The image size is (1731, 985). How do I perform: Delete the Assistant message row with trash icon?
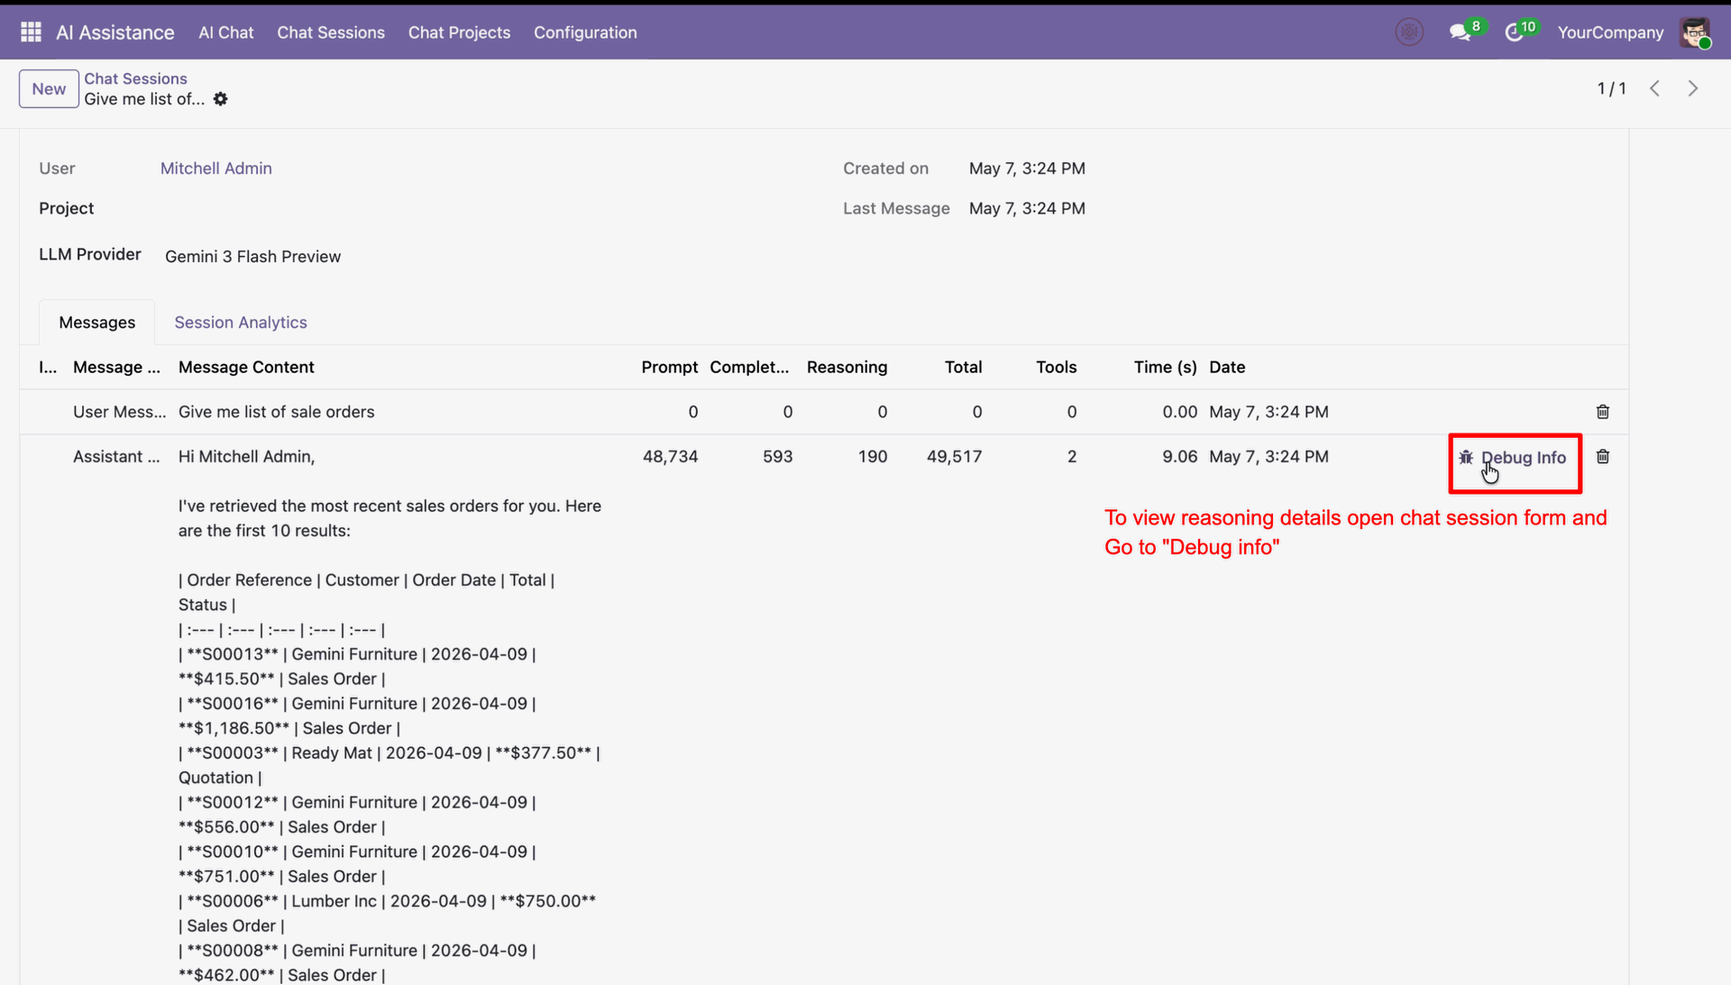tap(1603, 457)
